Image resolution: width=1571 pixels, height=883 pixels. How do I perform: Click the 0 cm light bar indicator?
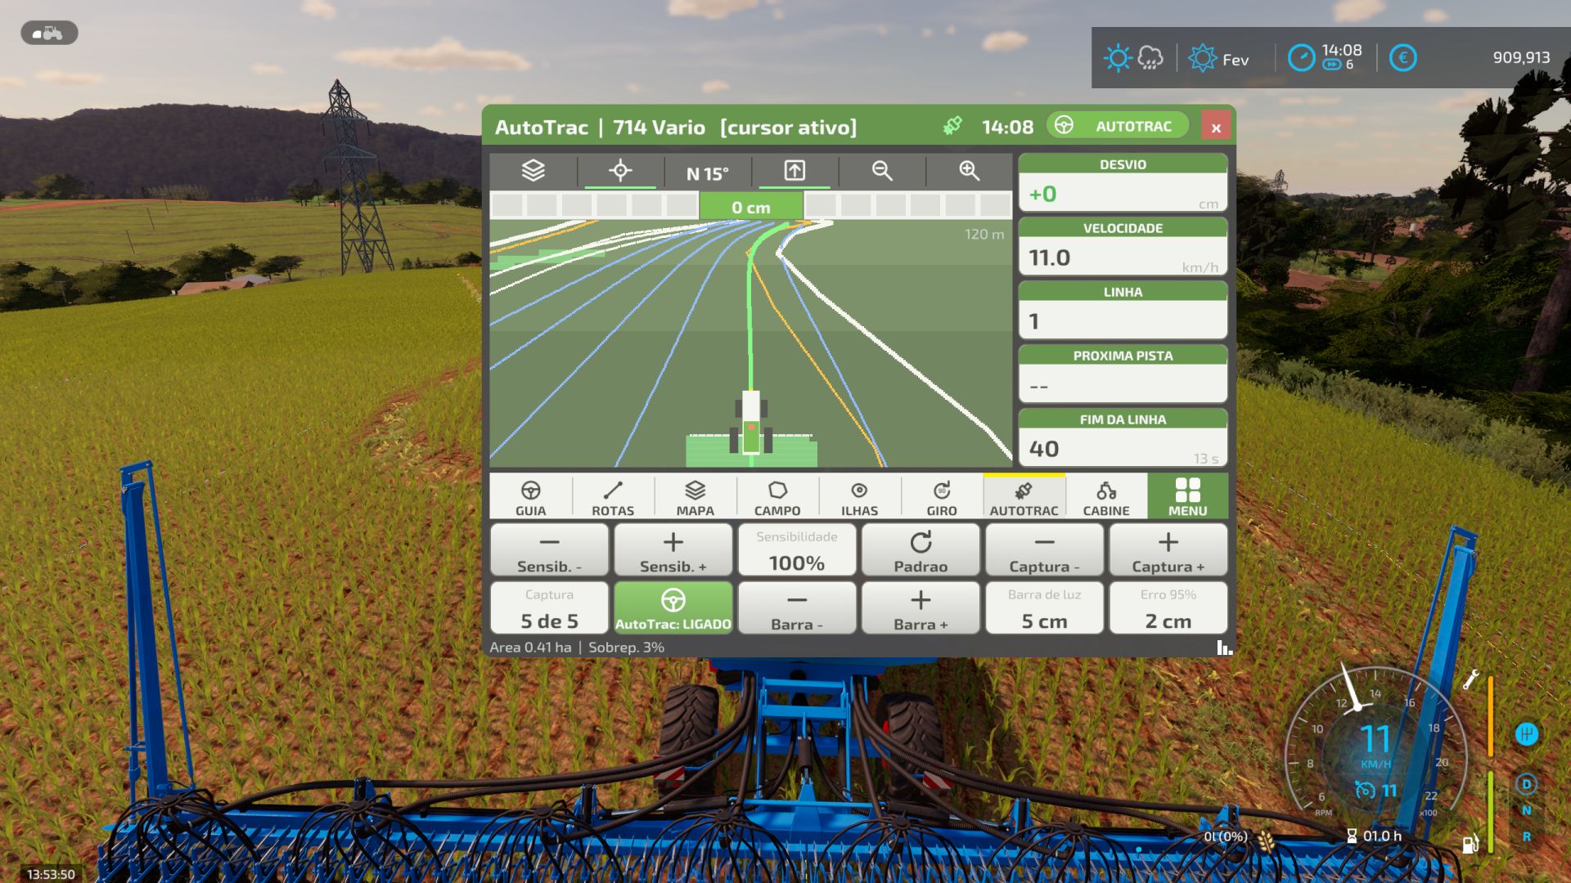[x=751, y=208]
